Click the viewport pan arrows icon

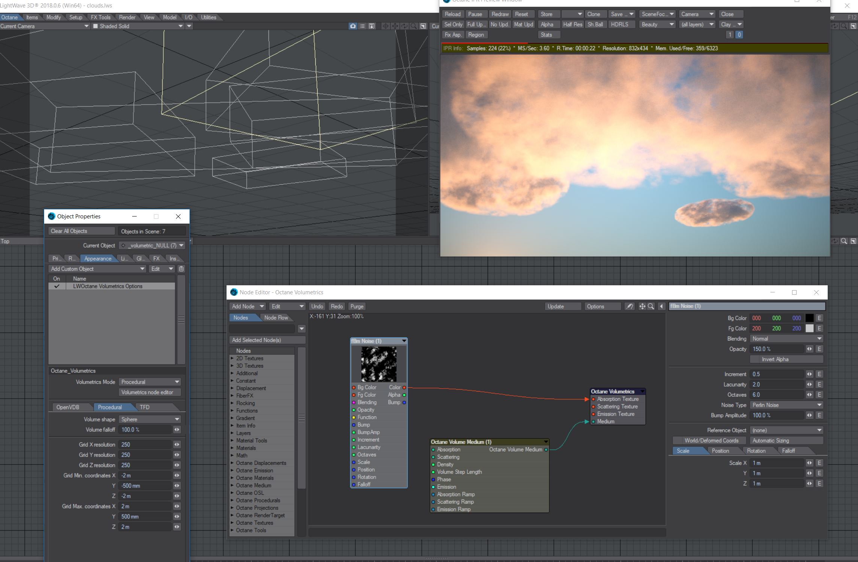(395, 26)
